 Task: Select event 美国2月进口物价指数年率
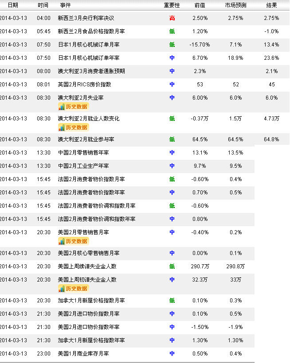pyautogui.click(x=89, y=327)
